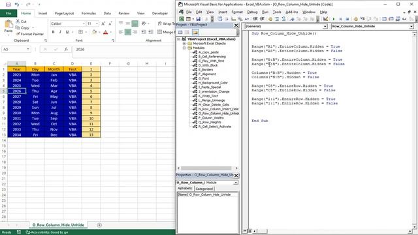Switch to the Formulas ribbon tab in Excel
The width and height of the screenshot is (418, 235).
point(89,13)
